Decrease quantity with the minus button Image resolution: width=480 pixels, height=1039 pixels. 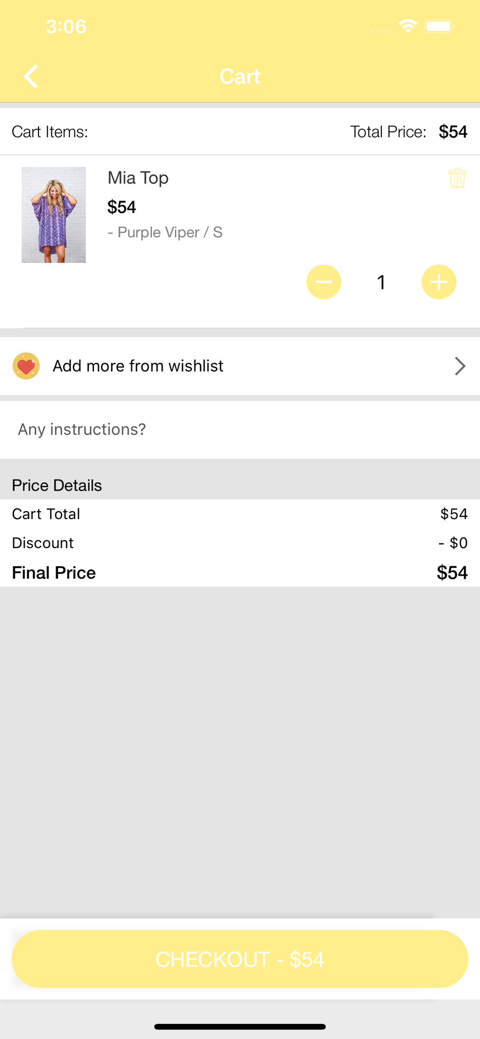point(324,282)
